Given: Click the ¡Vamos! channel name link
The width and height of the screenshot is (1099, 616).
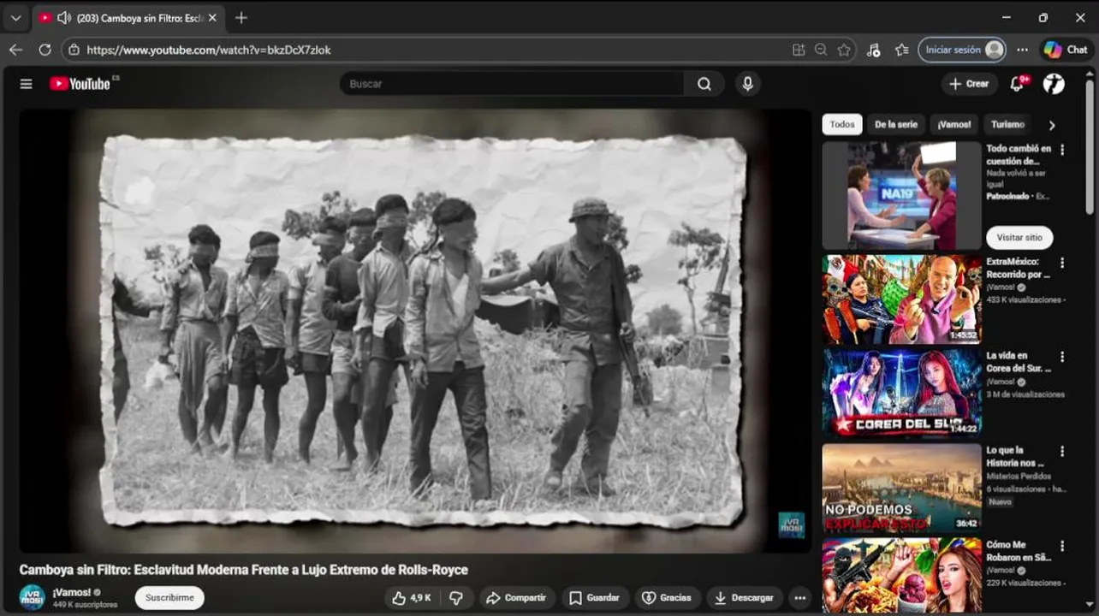Looking at the screenshot, I should pos(71,592).
